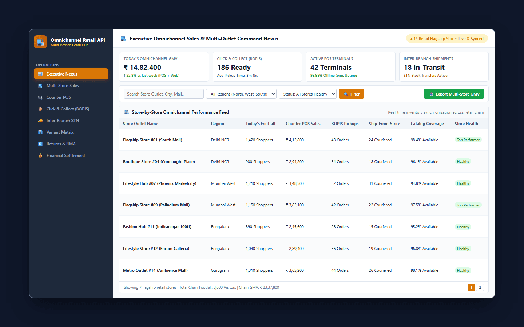Select Lifestyle Store #12 (Forum Galleria)
This screenshot has width=524, height=327.
304,249
